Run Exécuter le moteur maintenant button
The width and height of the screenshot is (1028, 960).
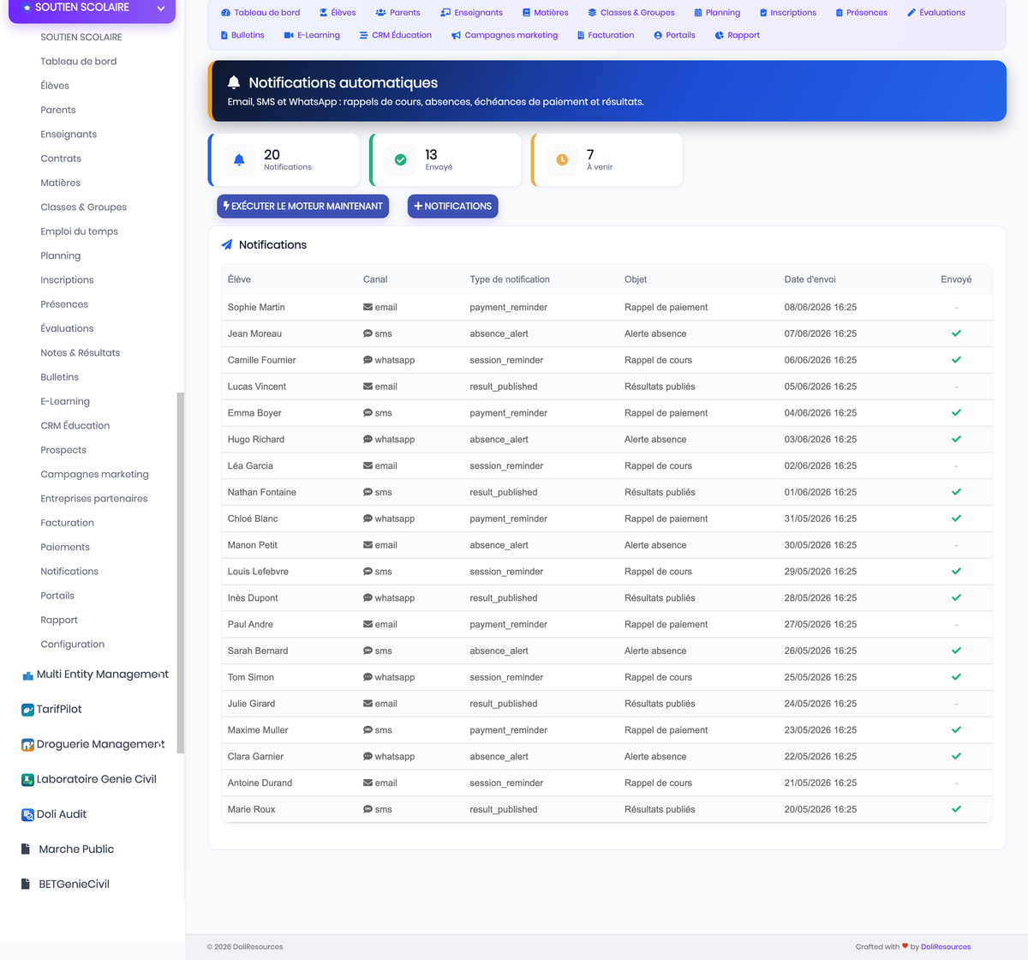303,207
